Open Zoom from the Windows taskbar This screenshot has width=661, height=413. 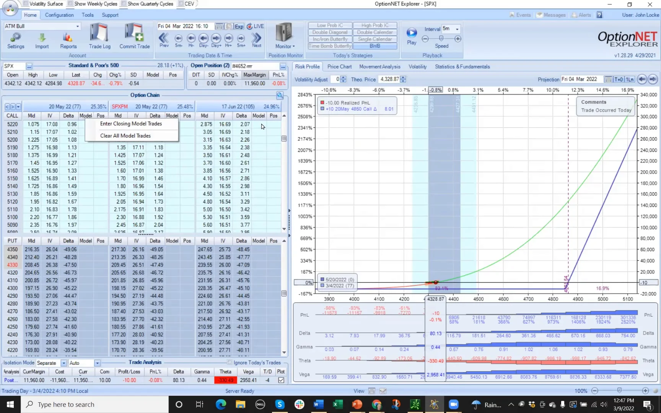tap(454, 404)
